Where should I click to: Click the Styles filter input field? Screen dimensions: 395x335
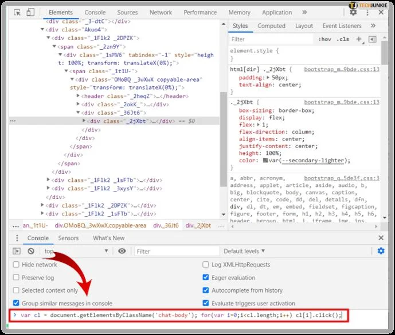coord(272,39)
